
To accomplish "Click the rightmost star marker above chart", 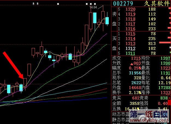I will pyautogui.click(x=95, y=4).
